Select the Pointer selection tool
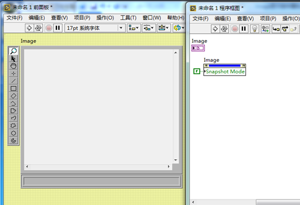 [14, 58]
